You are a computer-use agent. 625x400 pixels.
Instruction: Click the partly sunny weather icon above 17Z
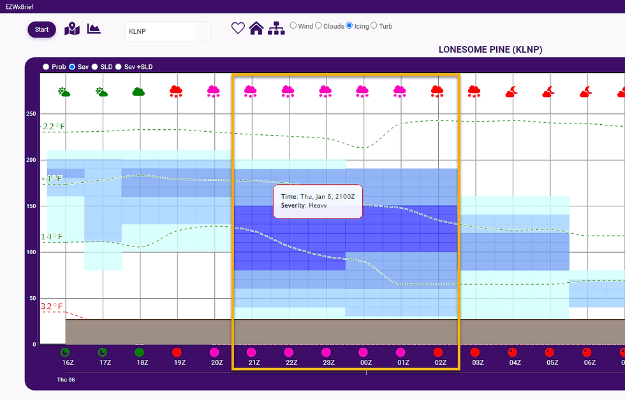pyautogui.click(x=101, y=92)
